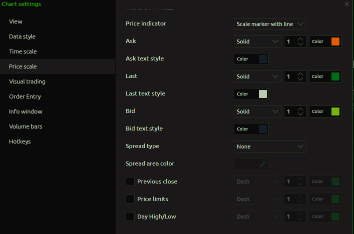Open the Data style section

point(22,36)
